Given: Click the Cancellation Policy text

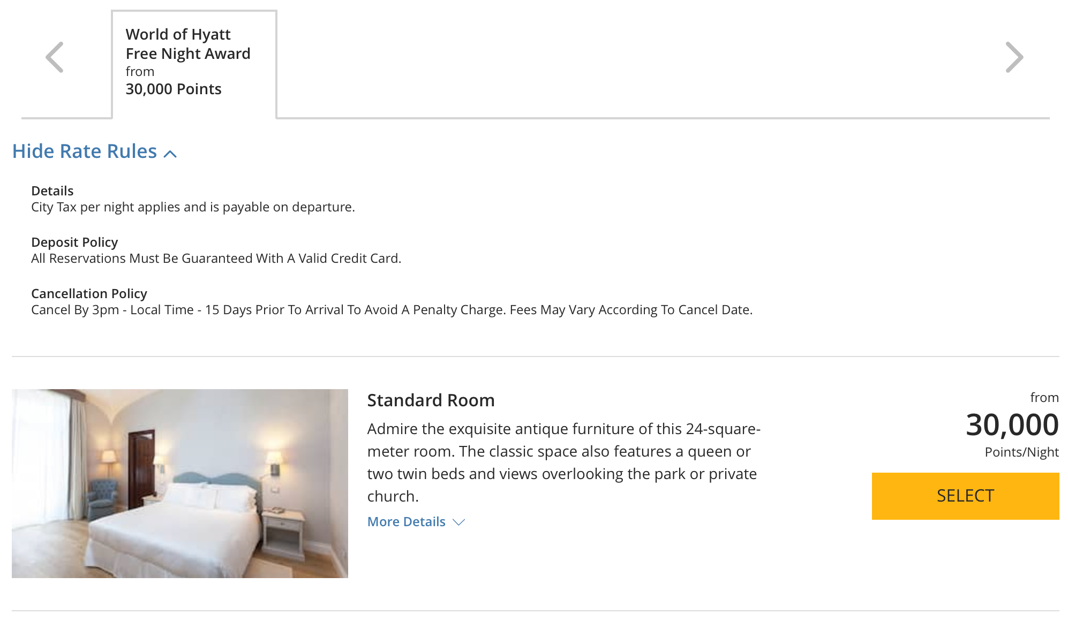Looking at the screenshot, I should pyautogui.click(x=89, y=293).
